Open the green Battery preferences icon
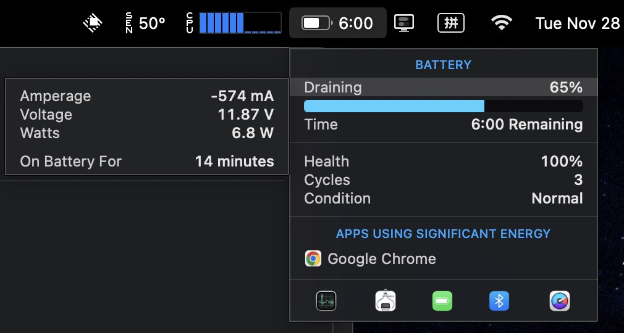Viewport: 624px width, 333px height. click(x=442, y=301)
